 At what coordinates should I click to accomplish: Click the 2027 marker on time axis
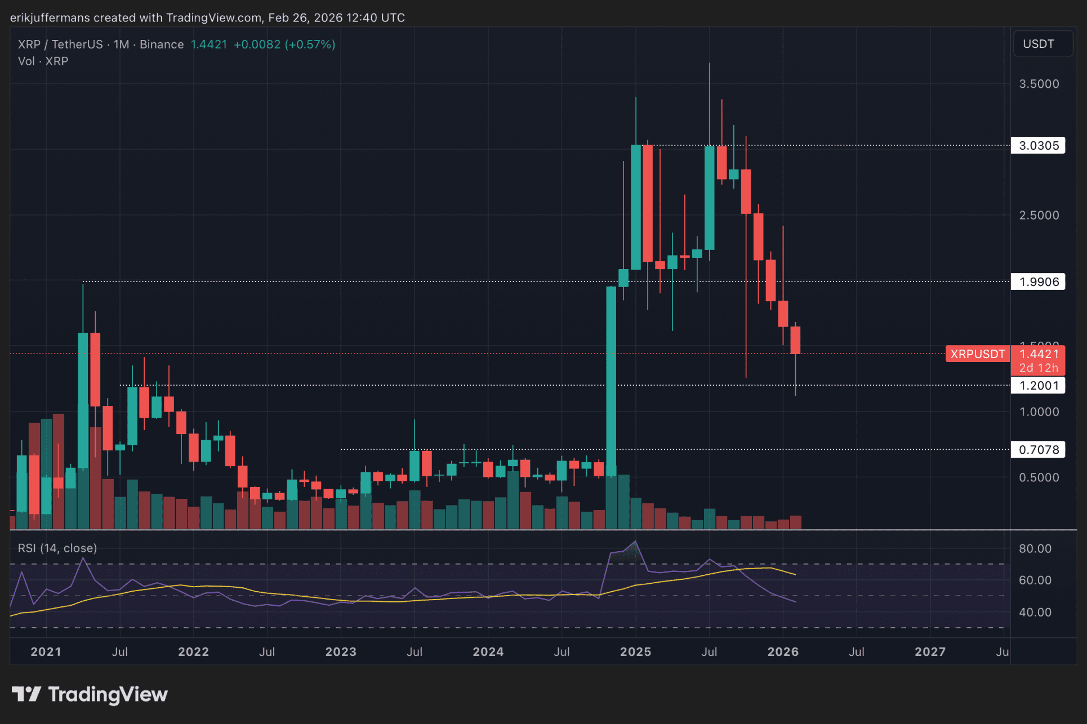[930, 651]
